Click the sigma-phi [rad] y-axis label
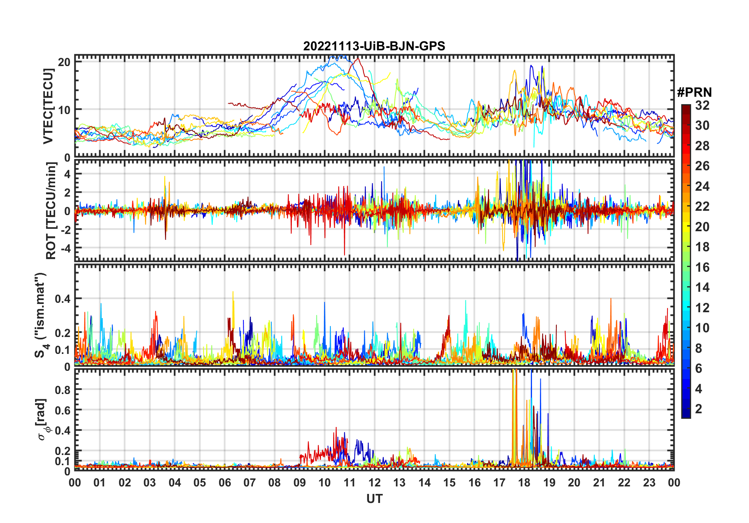The image size is (749, 523). coord(42,420)
